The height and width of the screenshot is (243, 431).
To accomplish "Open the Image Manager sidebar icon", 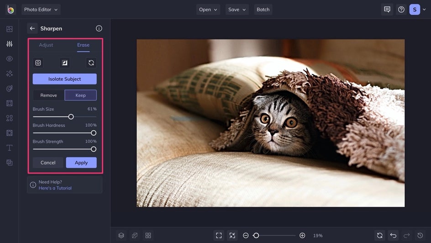I will tap(9, 29).
